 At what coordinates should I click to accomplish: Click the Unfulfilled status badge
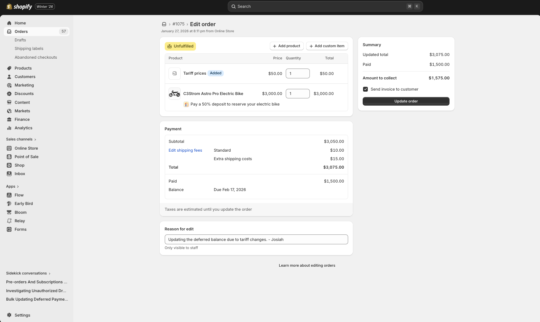[180, 46]
